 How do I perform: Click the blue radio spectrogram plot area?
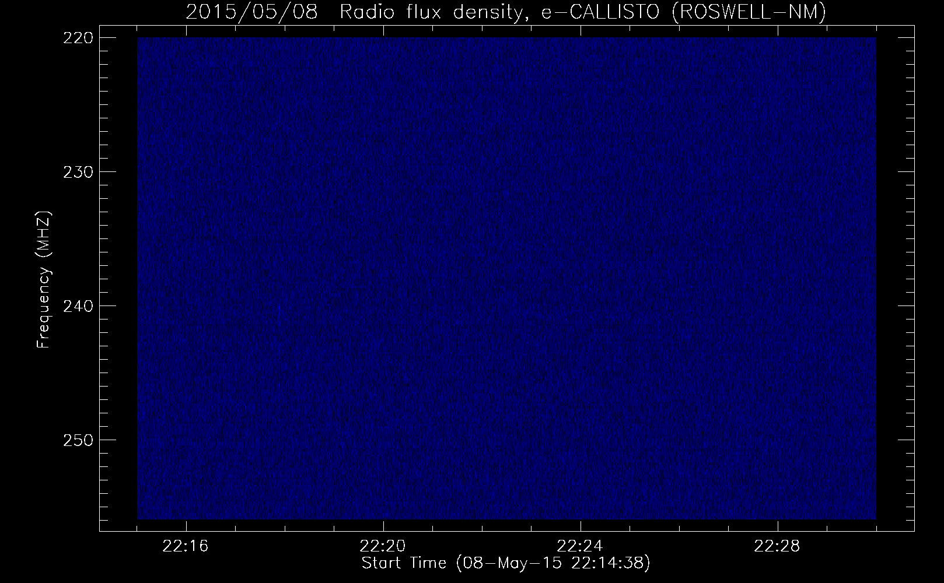tap(506, 278)
